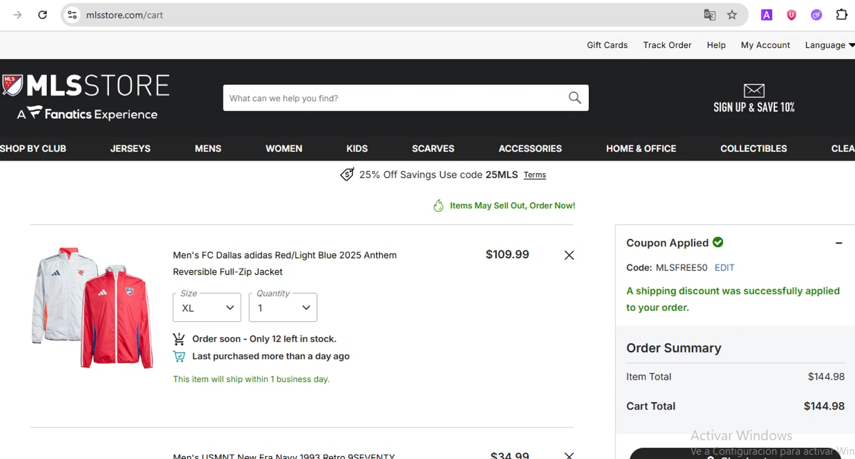Viewport: 855px width, 459px height.
Task: Open the Language dropdown
Action: click(829, 45)
